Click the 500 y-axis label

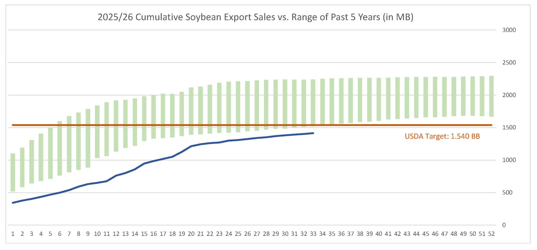pyautogui.click(x=507, y=193)
